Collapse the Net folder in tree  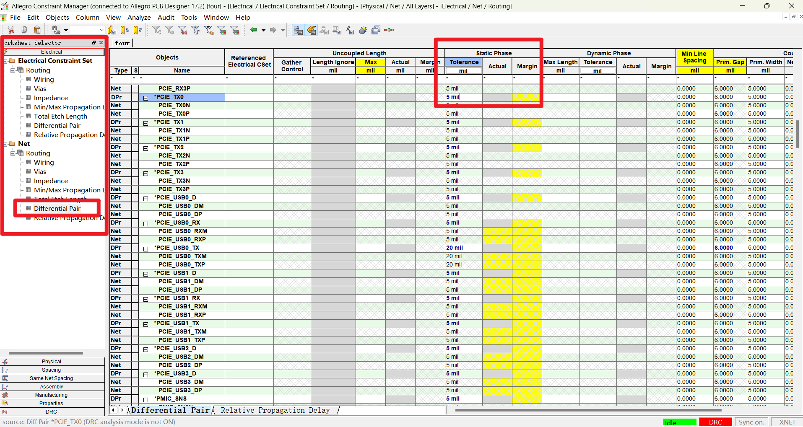[5, 144]
